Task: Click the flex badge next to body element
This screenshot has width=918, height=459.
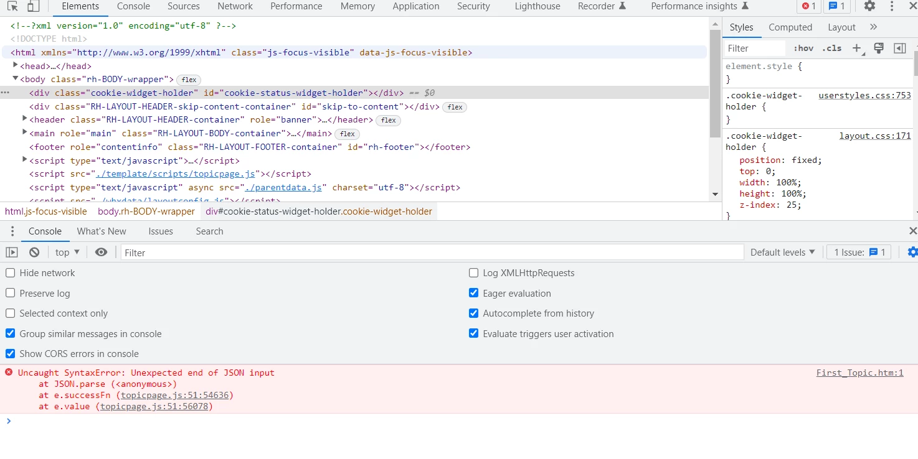Action: [189, 80]
